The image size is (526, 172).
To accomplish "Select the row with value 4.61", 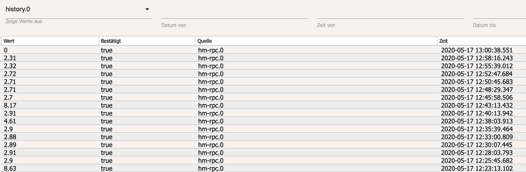I will coord(263,121).
